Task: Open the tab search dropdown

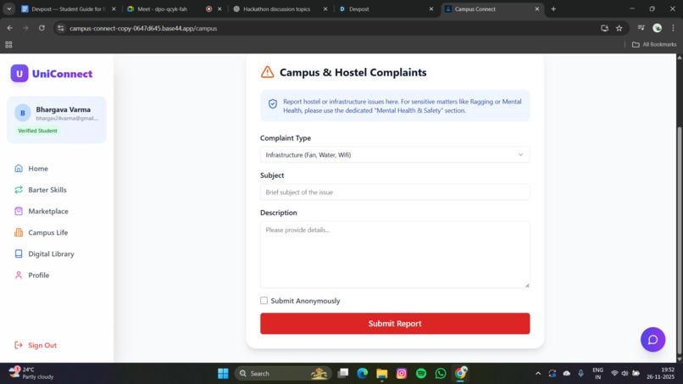Action: (x=8, y=8)
